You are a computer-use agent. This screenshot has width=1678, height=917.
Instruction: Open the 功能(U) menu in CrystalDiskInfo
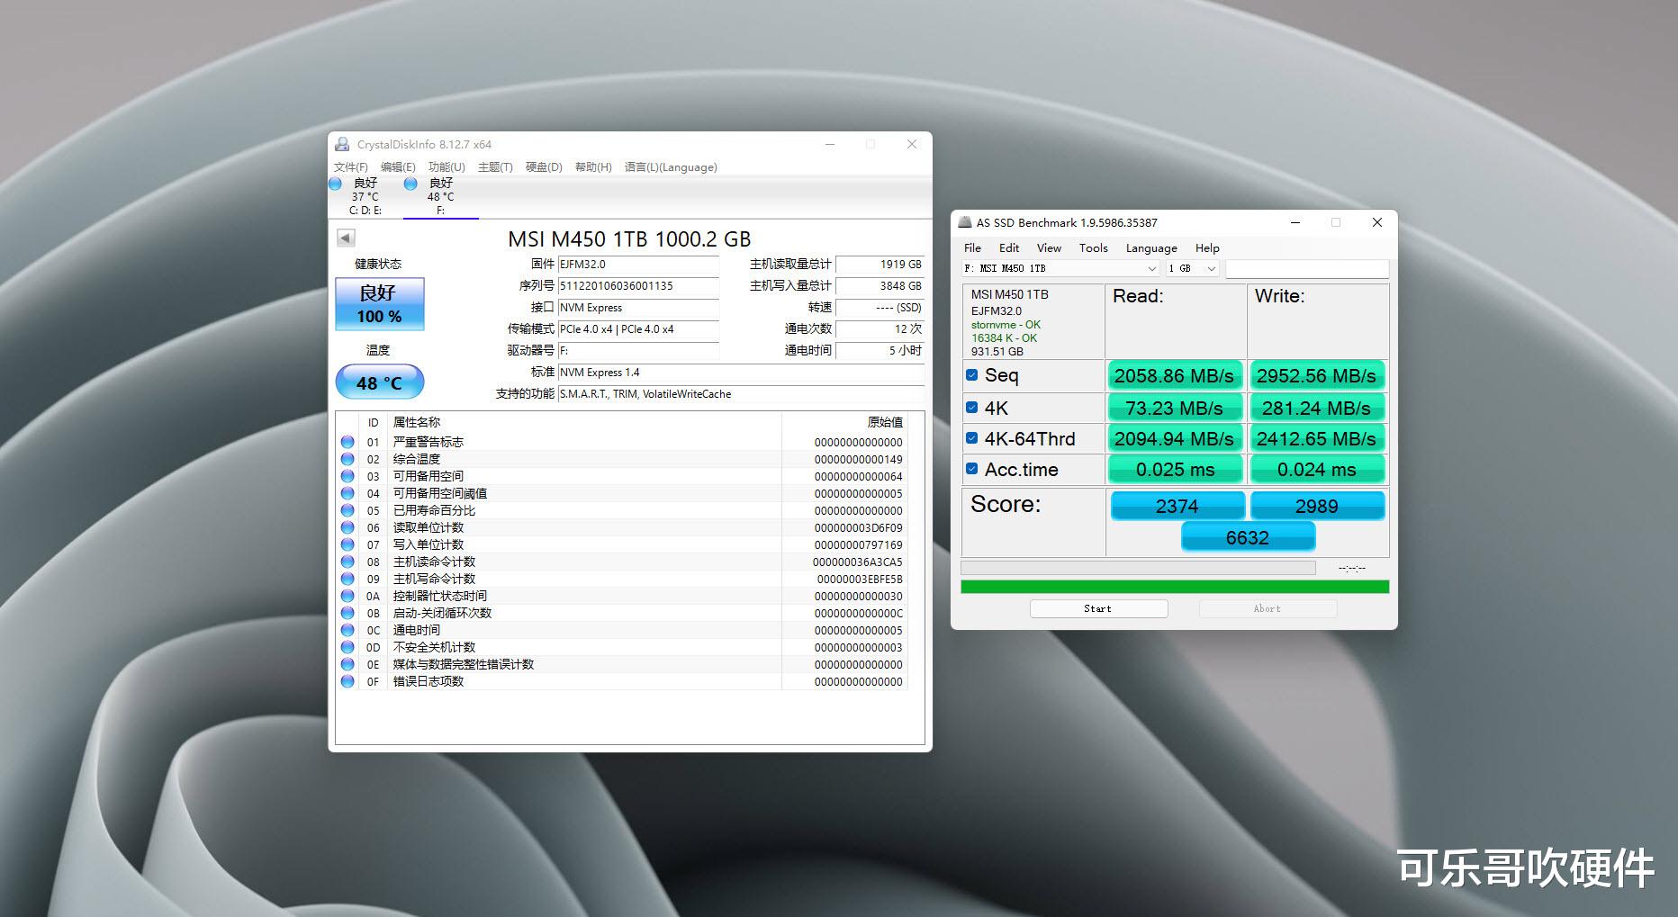point(447,167)
